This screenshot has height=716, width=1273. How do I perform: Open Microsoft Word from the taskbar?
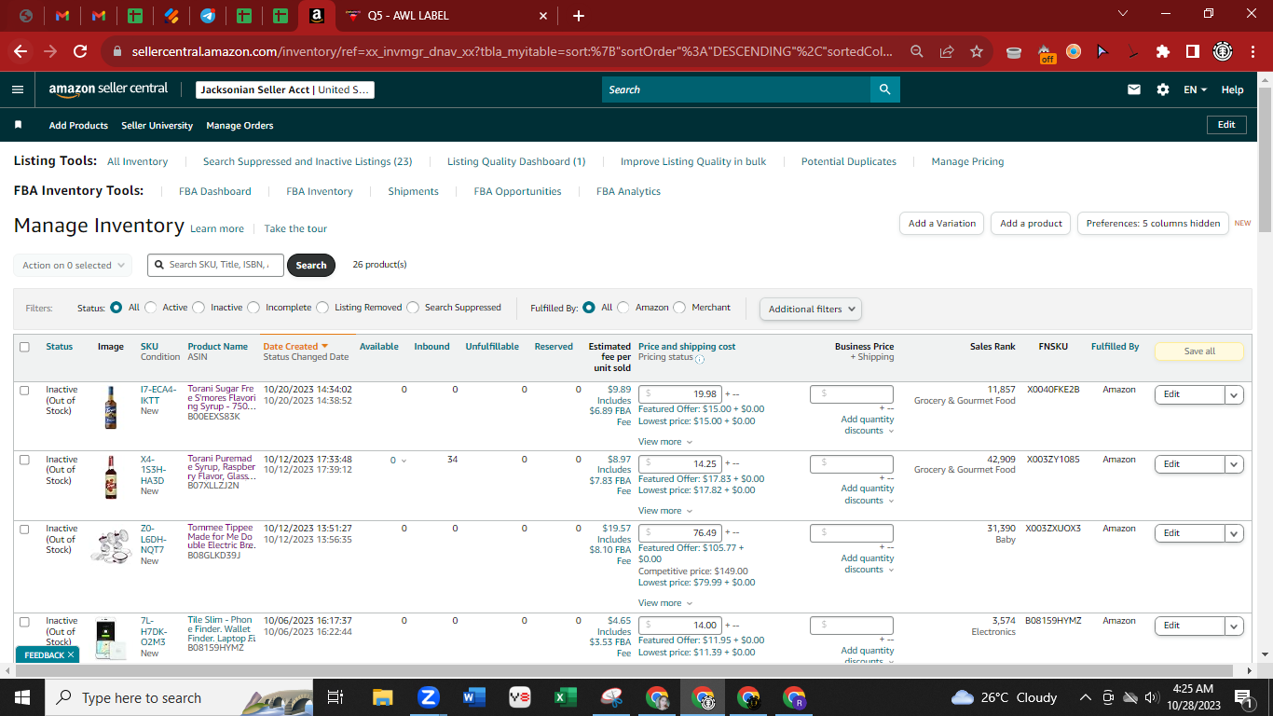tap(474, 697)
